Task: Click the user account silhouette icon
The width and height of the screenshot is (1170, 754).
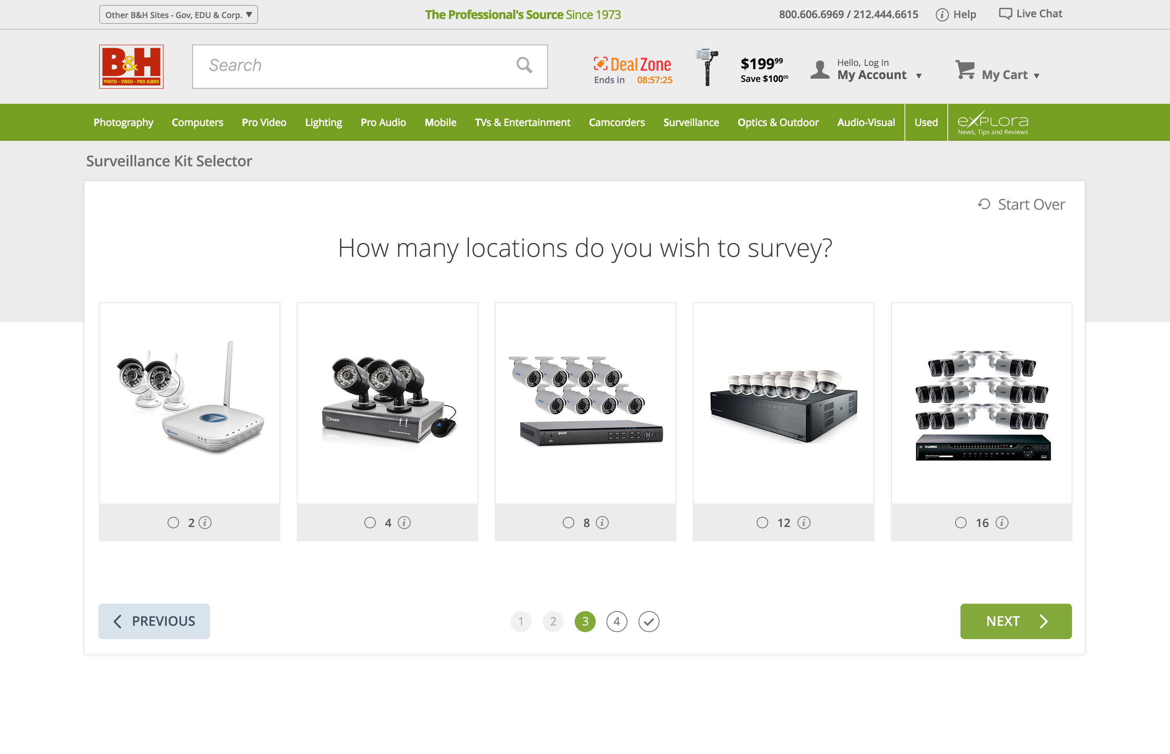Action: click(820, 70)
